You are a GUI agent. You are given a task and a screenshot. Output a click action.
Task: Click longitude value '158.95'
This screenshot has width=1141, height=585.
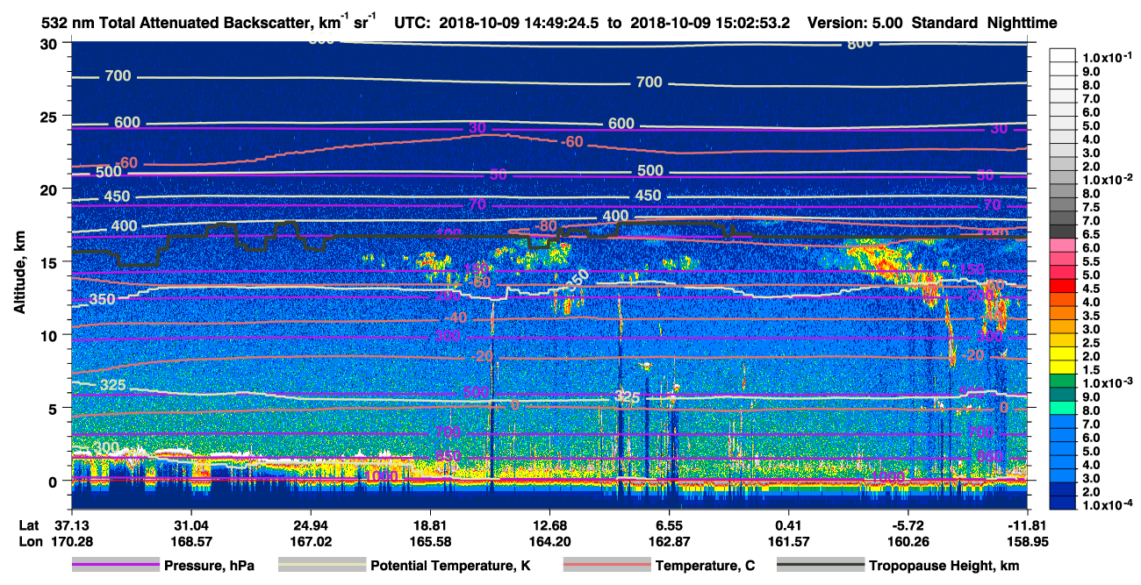[x=1026, y=541]
